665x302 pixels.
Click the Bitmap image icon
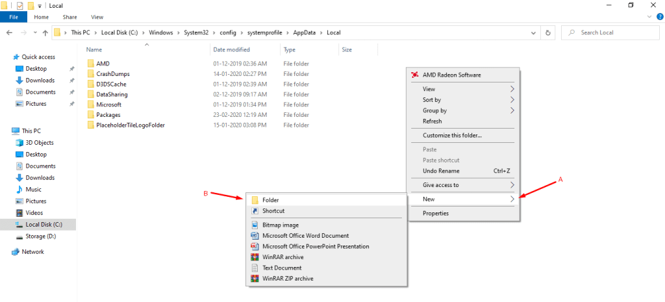pyautogui.click(x=255, y=225)
